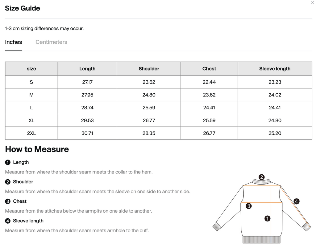The width and height of the screenshot is (316, 252).
Task: Click sleeve length 24.41 in L row
Action: [275, 108]
